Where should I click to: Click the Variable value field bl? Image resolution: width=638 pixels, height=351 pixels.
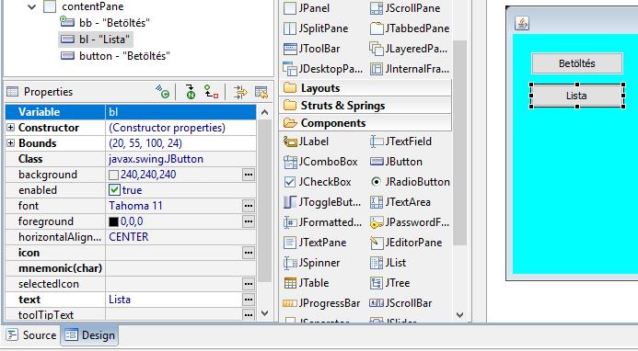pyautogui.click(x=180, y=112)
